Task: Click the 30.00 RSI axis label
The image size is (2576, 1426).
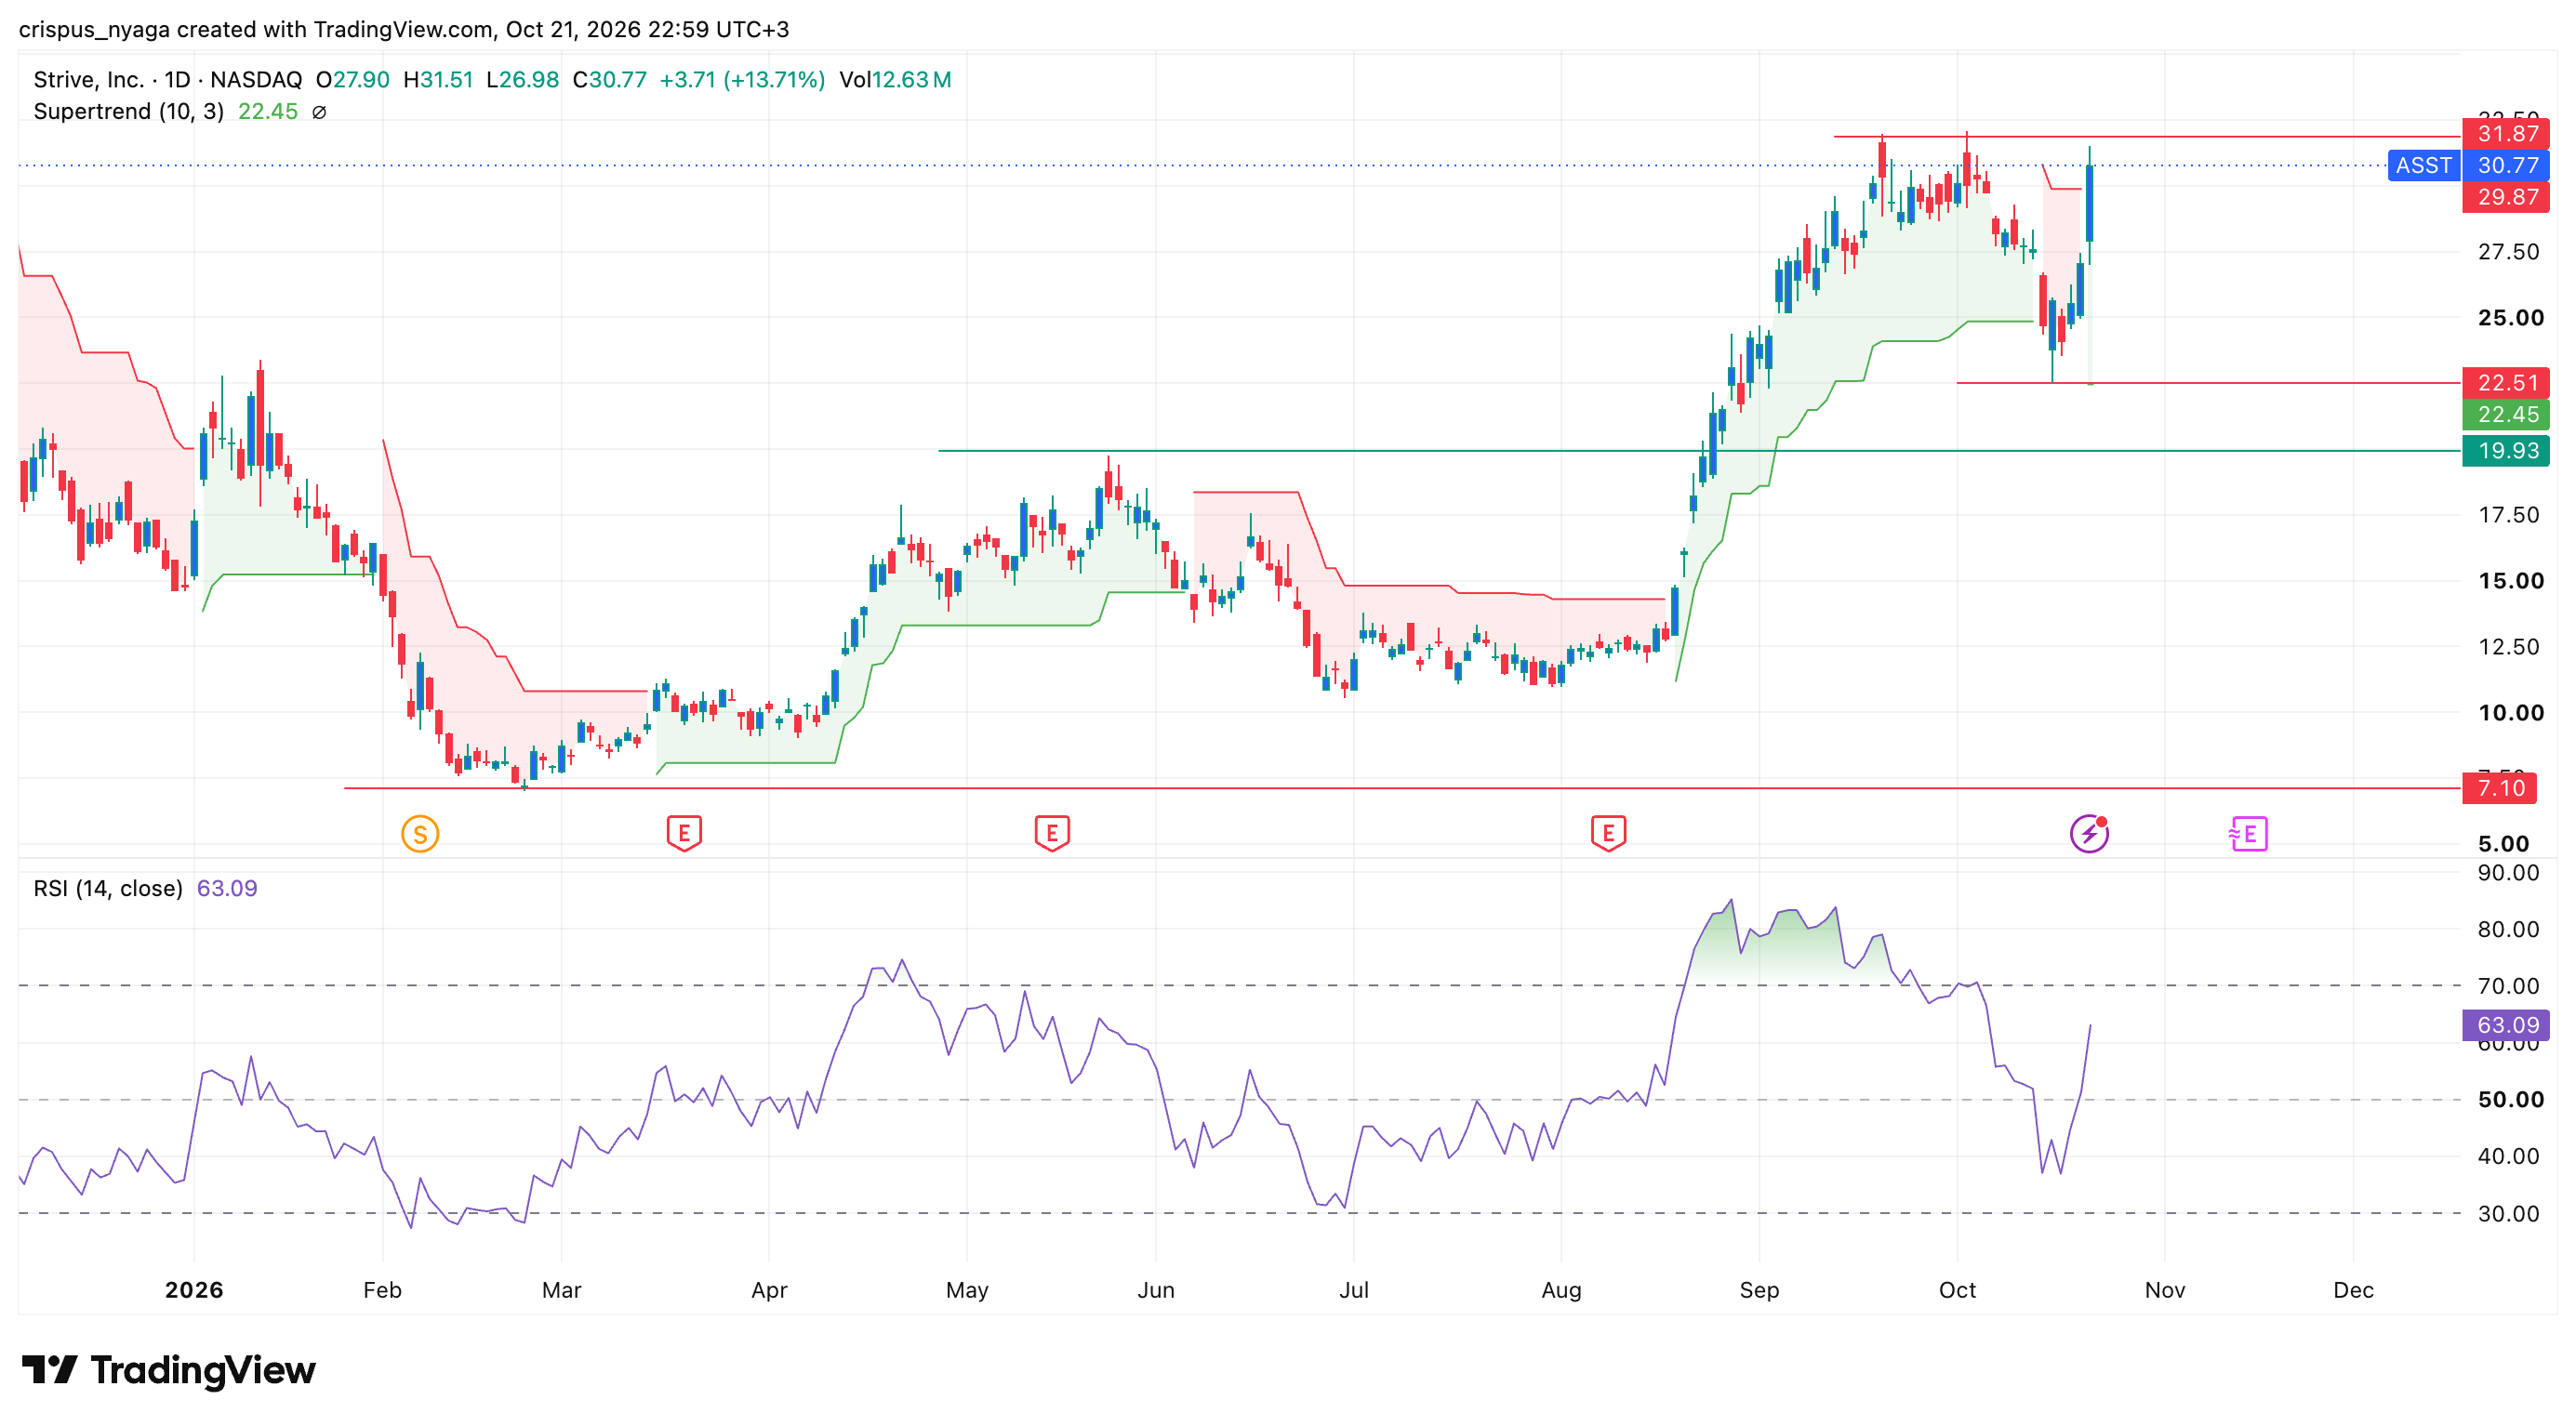Action: (x=2508, y=1213)
